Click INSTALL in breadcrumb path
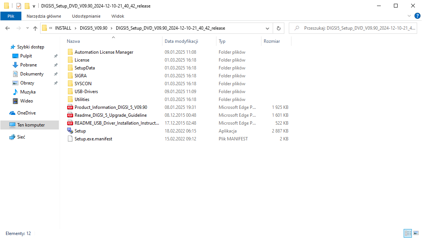 63,28
